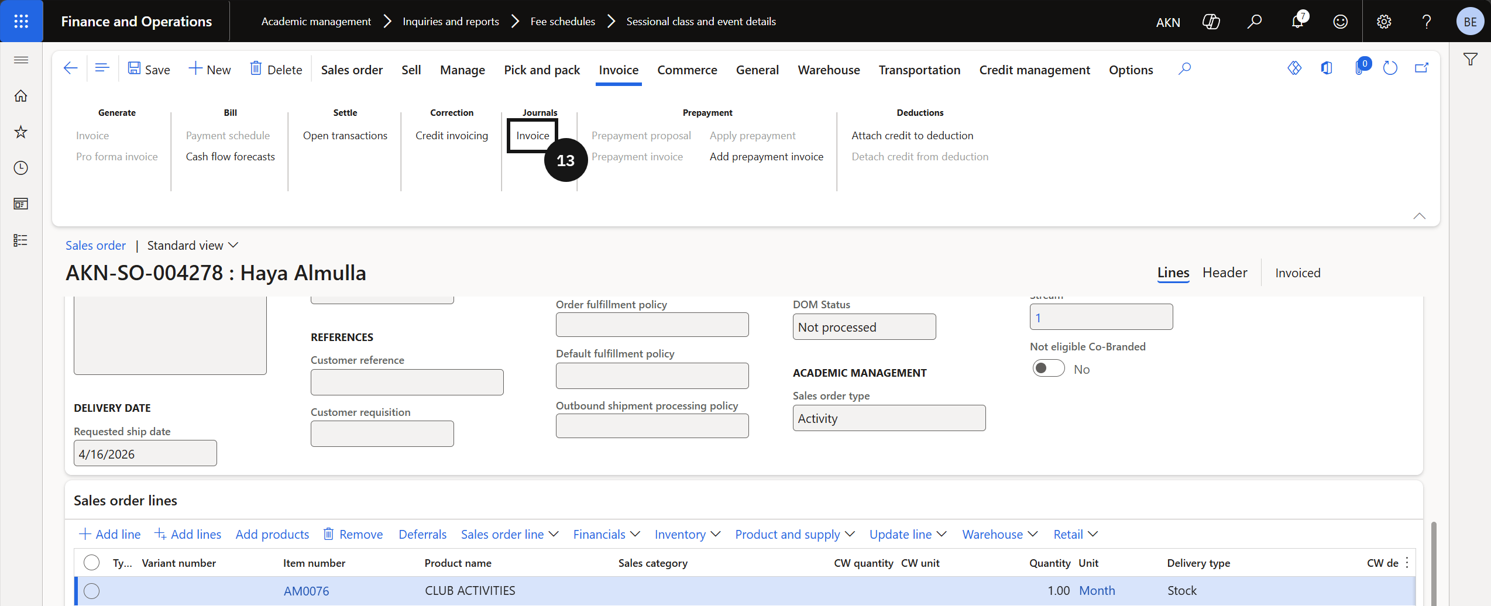Select the AM0076 line row selector
Screen dimensions: 1491x606
point(91,591)
